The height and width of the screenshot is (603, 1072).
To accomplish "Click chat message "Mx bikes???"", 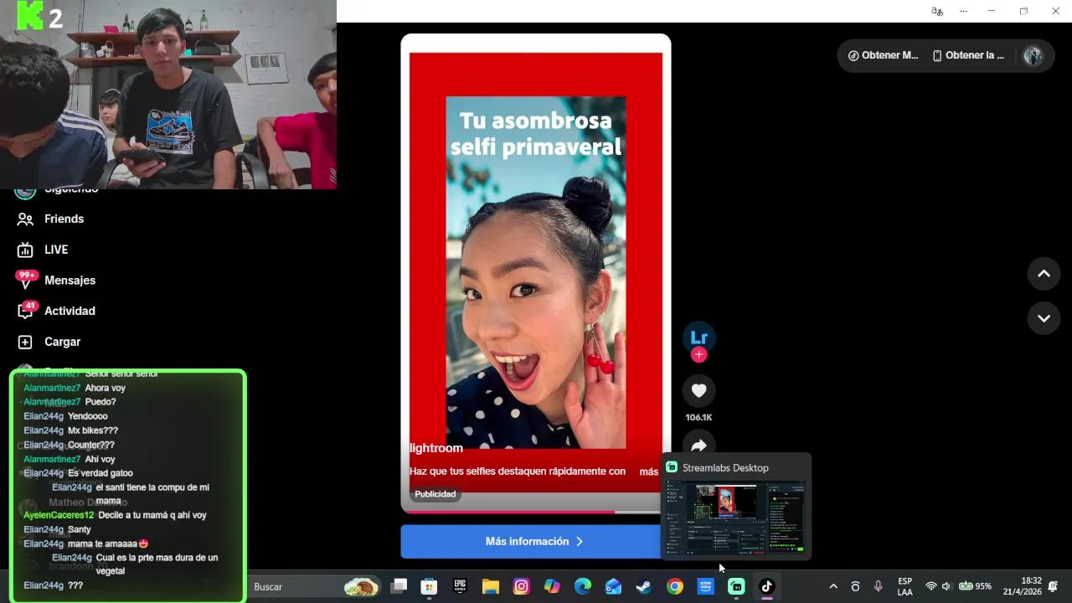I will (93, 430).
